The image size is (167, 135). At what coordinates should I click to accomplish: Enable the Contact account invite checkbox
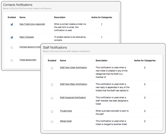click(12, 47)
